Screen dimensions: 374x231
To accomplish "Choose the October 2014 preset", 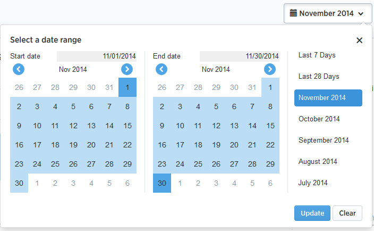I will click(x=319, y=119).
